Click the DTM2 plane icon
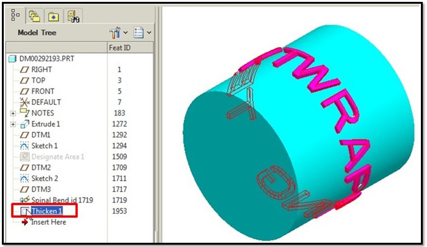Screen dimensions: 427x247 click(x=24, y=168)
